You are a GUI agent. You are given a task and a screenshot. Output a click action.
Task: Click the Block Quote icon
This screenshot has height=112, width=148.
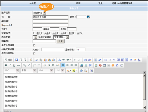tap(53, 65)
